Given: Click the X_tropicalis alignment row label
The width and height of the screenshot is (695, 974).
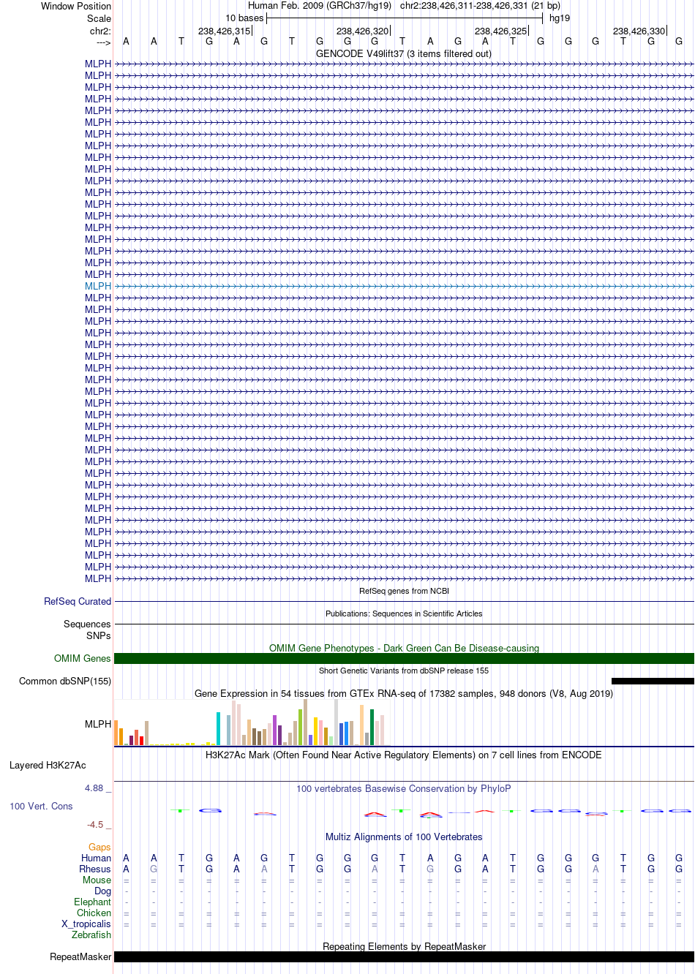Looking at the screenshot, I should coord(86,924).
